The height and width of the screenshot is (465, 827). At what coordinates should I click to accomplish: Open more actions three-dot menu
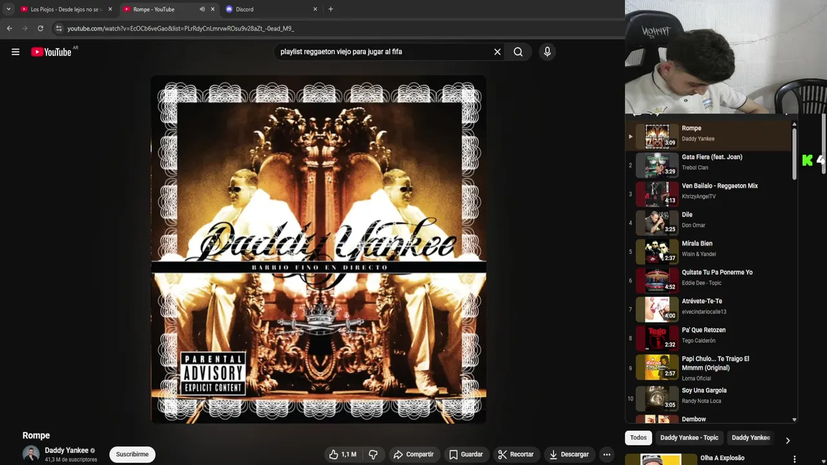pyautogui.click(x=607, y=455)
